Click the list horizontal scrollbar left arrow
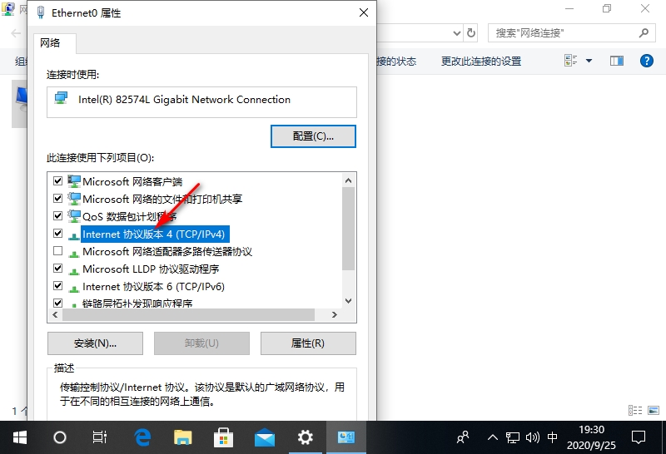 (55, 315)
